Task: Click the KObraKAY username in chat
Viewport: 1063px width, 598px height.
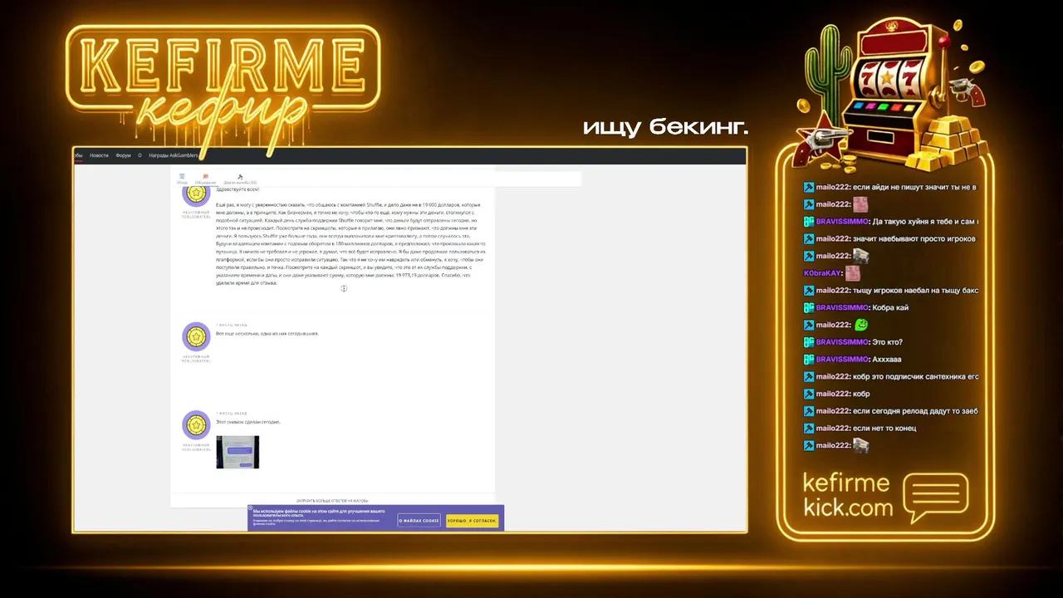Action: (823, 273)
